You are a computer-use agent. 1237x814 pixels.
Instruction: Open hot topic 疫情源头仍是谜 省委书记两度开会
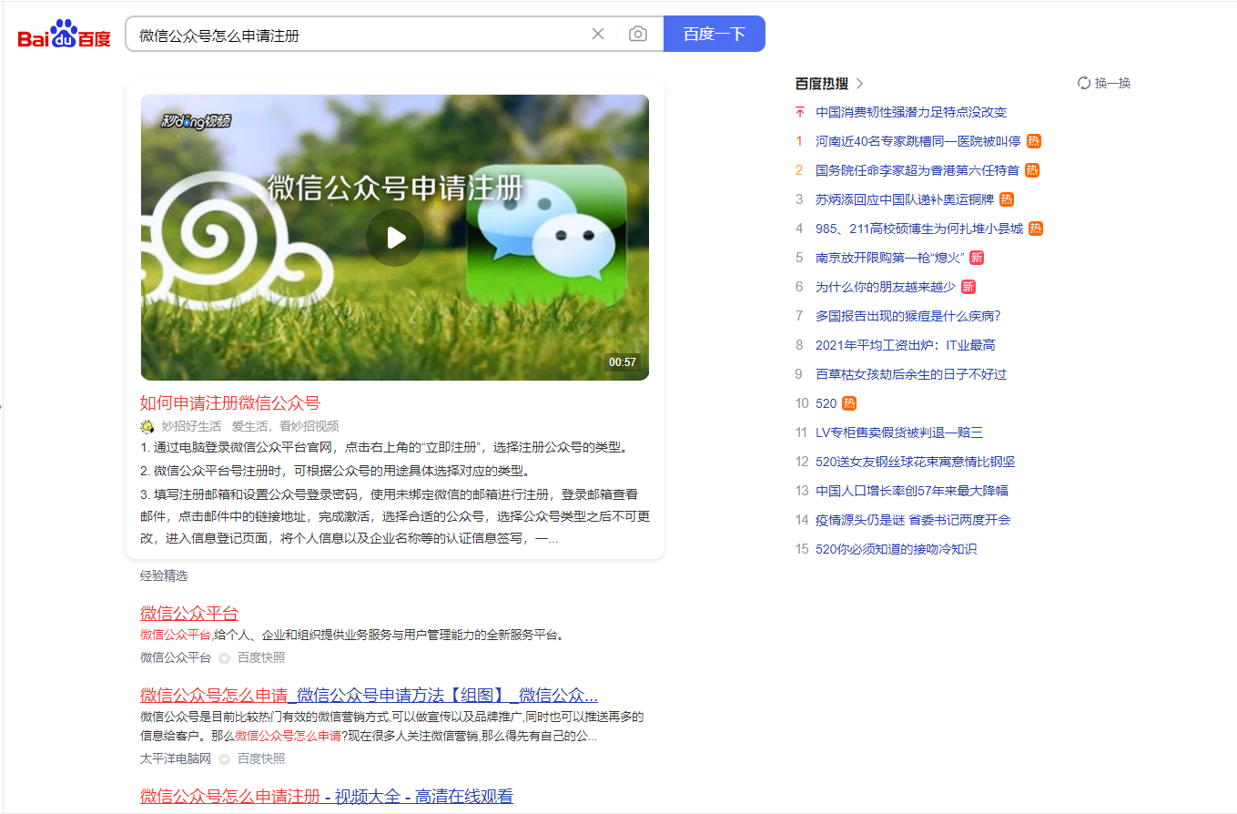click(913, 520)
